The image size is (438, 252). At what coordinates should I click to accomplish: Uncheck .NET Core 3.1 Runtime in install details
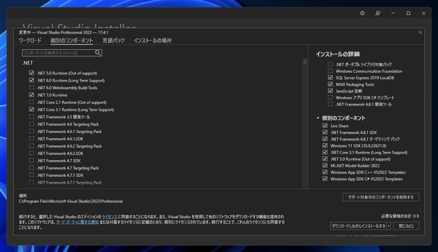point(325,152)
